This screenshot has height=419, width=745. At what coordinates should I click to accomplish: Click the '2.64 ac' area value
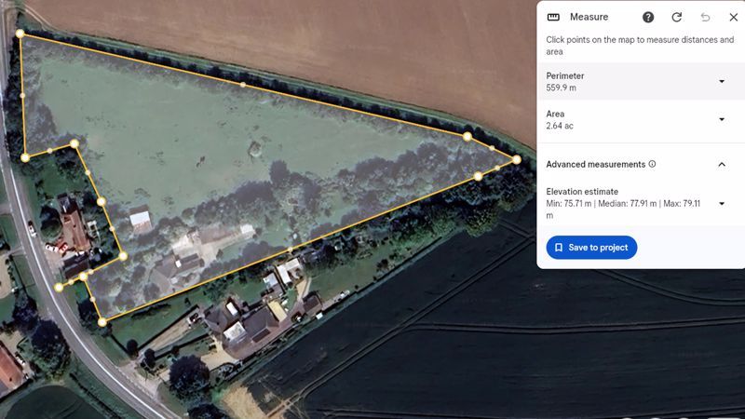(560, 126)
